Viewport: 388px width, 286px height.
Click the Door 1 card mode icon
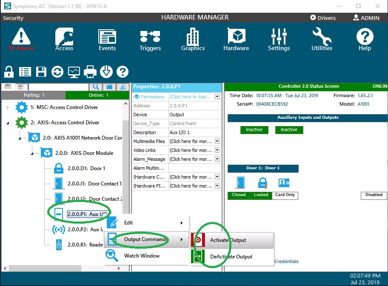284,183
